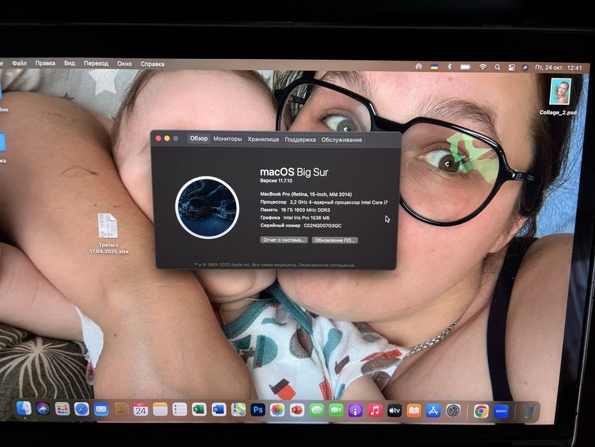Viewport: 595px width, 447px height.
Task: Click the Версия 11.7.10 version text
Action: pos(276,181)
